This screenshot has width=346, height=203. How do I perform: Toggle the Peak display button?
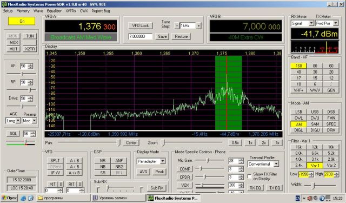pyautogui.click(x=159, y=172)
